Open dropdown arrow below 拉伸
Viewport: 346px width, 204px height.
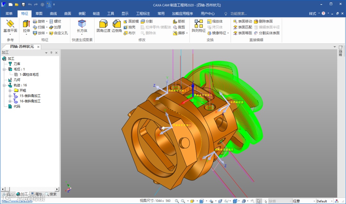26,34
